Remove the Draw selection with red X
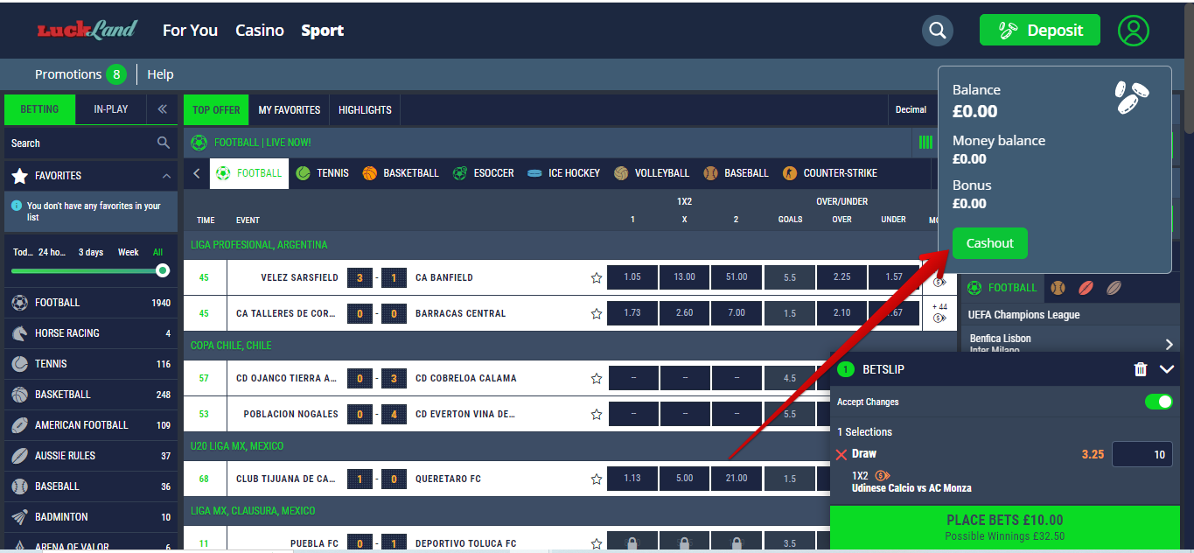The width and height of the screenshot is (1194, 553). coord(841,454)
